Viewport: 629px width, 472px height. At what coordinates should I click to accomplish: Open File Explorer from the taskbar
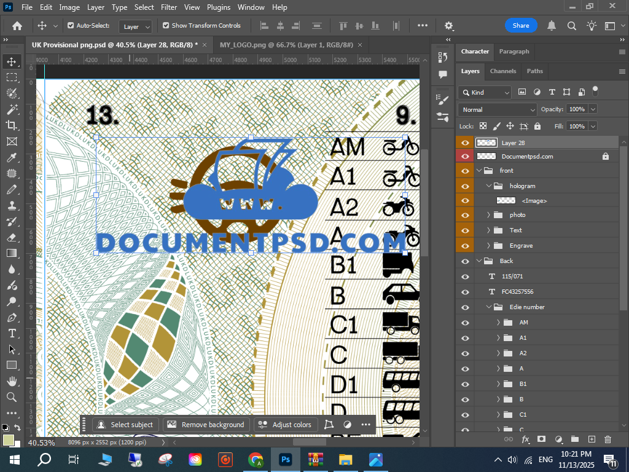click(x=346, y=460)
